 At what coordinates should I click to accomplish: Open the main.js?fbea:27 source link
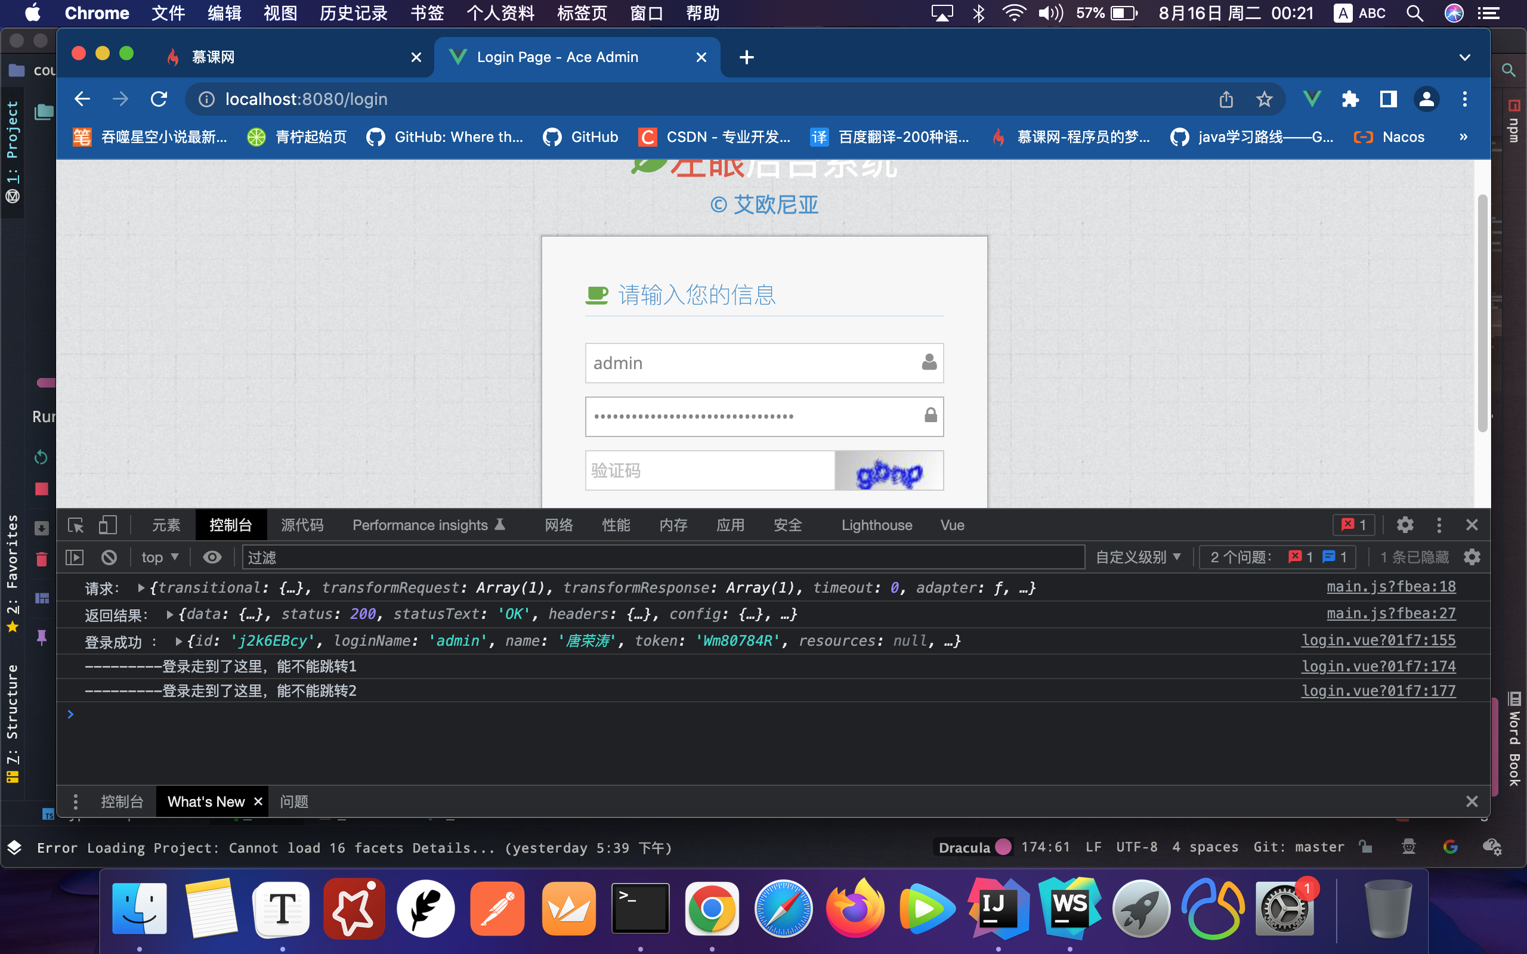(x=1392, y=613)
